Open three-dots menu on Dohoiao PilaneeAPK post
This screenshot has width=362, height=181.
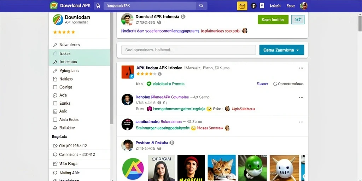click(x=301, y=98)
